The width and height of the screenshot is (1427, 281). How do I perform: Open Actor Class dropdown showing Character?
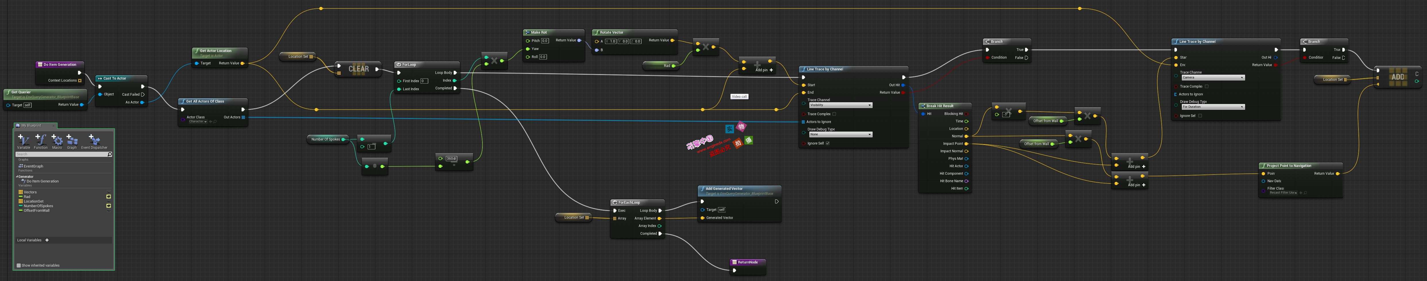[198, 121]
